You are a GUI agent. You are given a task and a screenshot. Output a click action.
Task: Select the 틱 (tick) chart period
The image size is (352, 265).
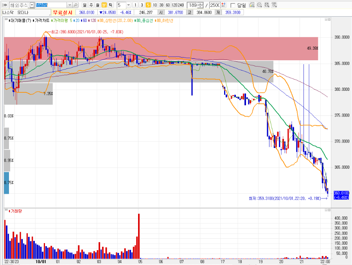[110, 5]
